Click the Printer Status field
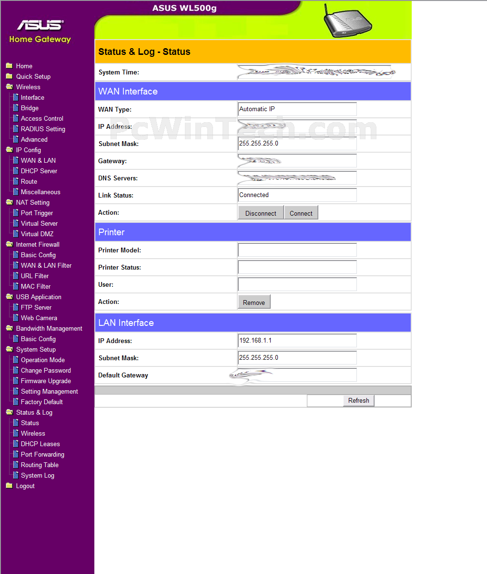Viewport: 487px width, 574px height. point(297,267)
